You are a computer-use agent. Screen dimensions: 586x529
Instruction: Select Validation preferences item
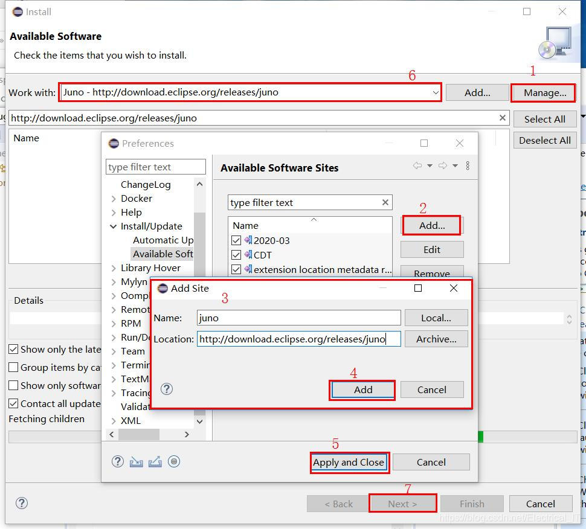pos(135,406)
